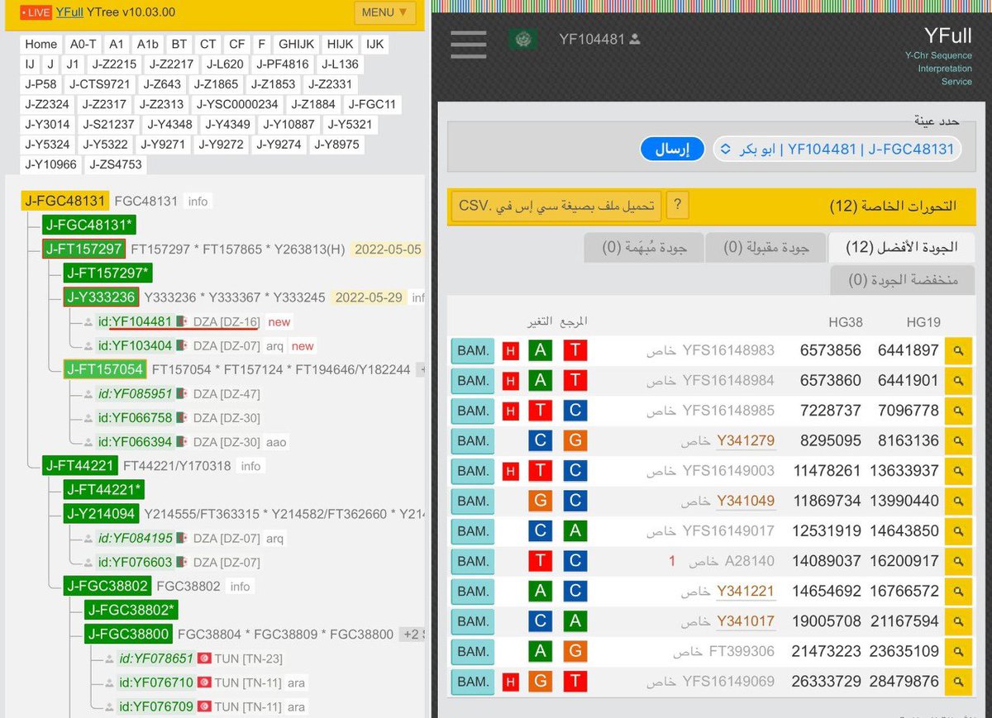Open the Y341221 SNP link

pos(746,591)
